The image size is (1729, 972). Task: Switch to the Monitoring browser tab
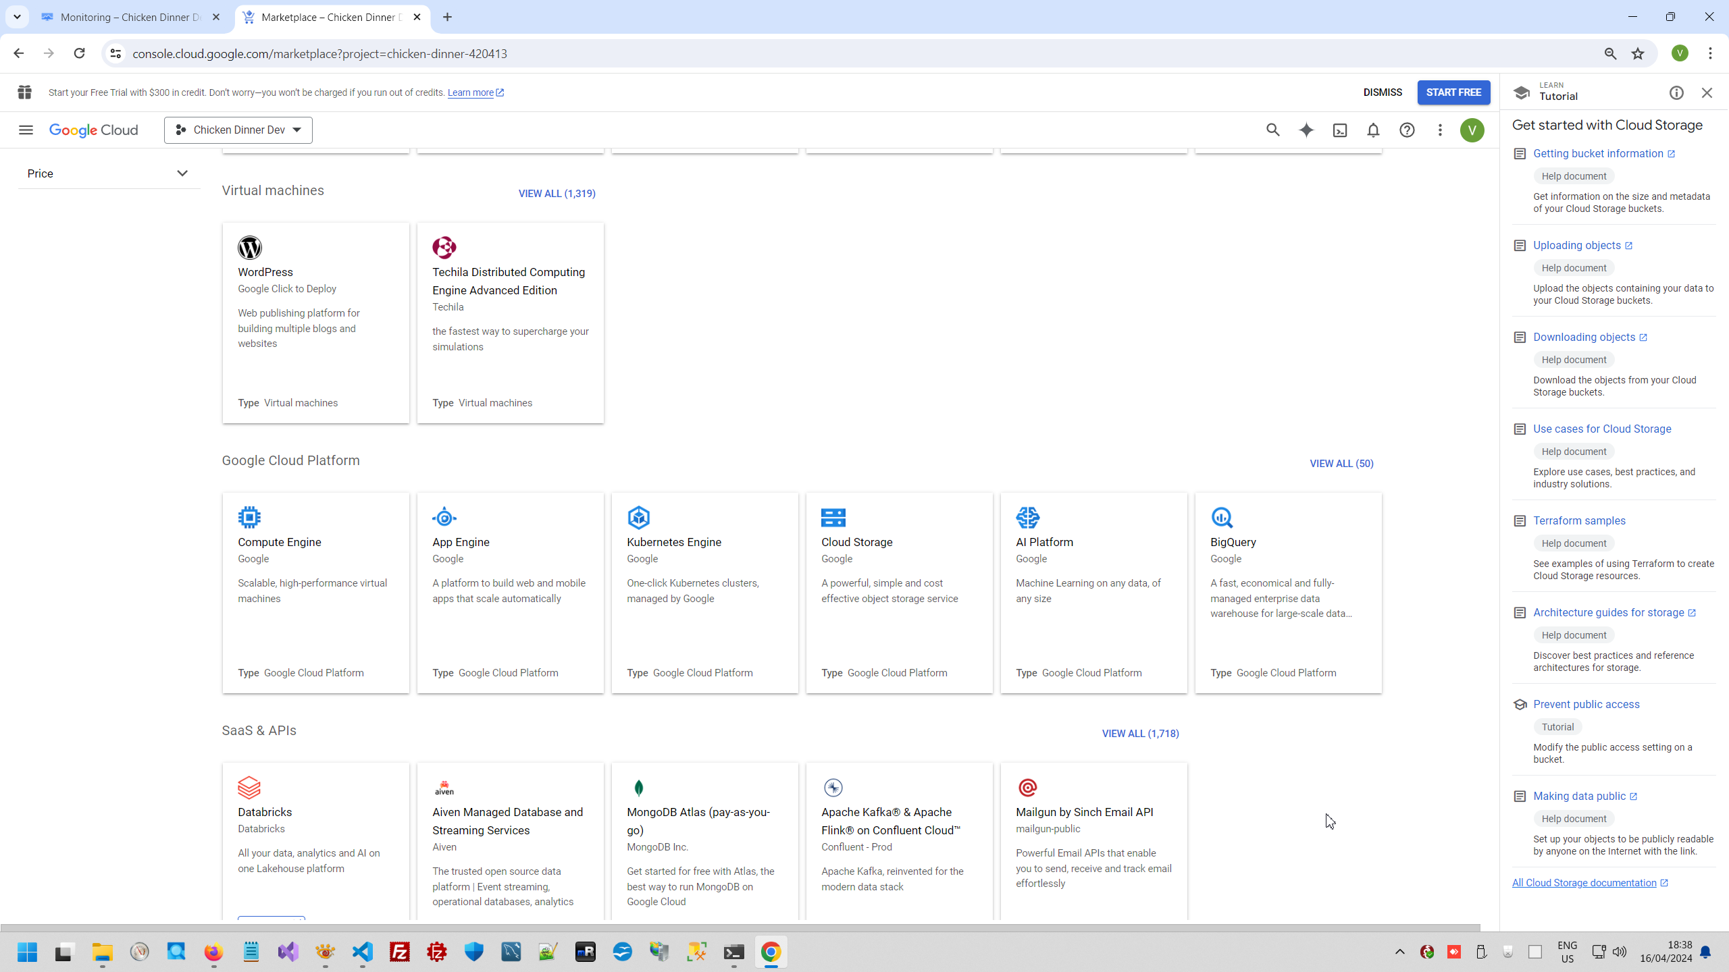[130, 17]
